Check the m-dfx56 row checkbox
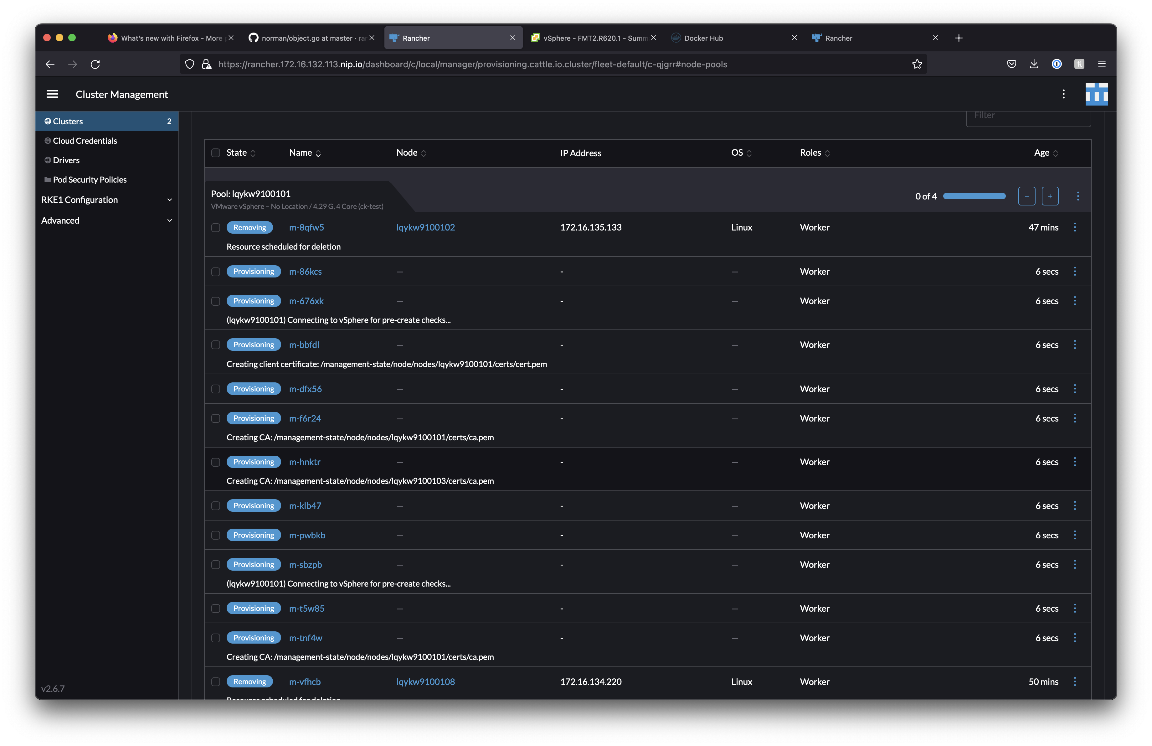 coord(215,389)
